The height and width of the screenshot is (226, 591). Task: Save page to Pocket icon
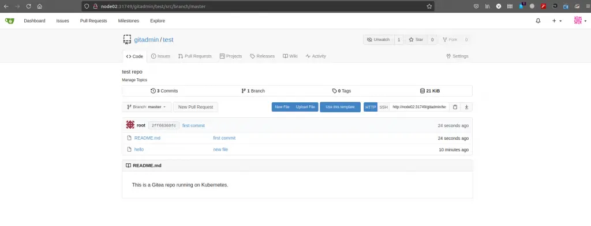coord(476,6)
